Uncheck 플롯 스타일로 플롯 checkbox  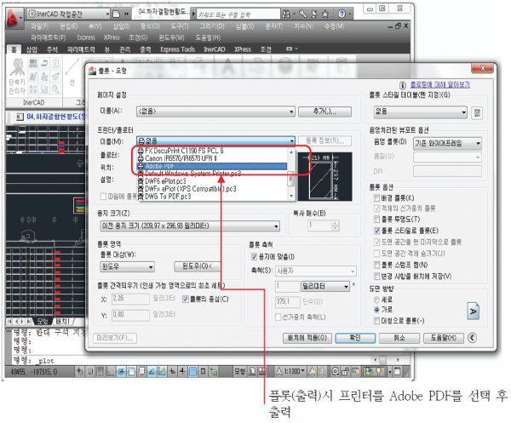tap(376, 231)
